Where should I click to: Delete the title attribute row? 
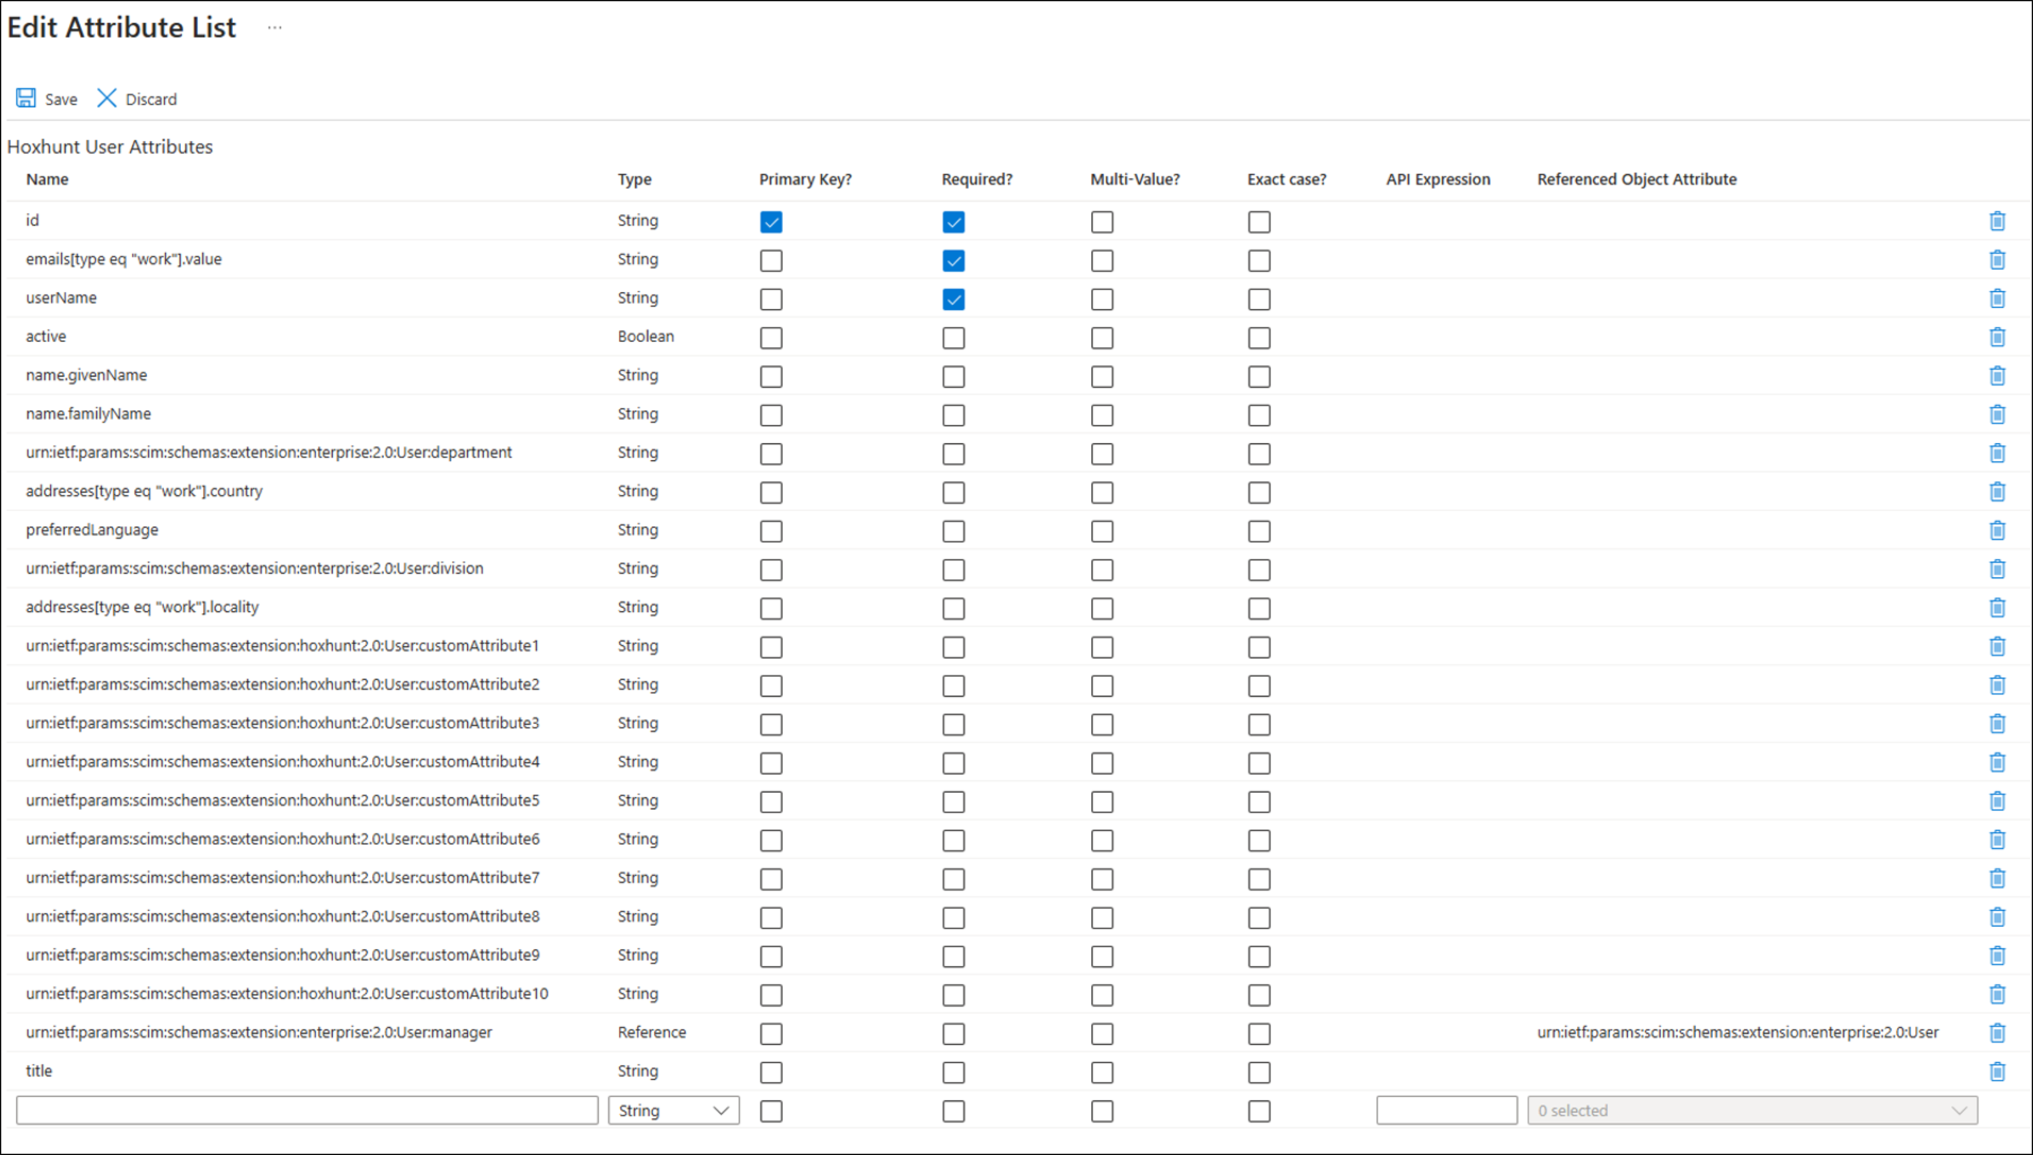(1997, 1072)
